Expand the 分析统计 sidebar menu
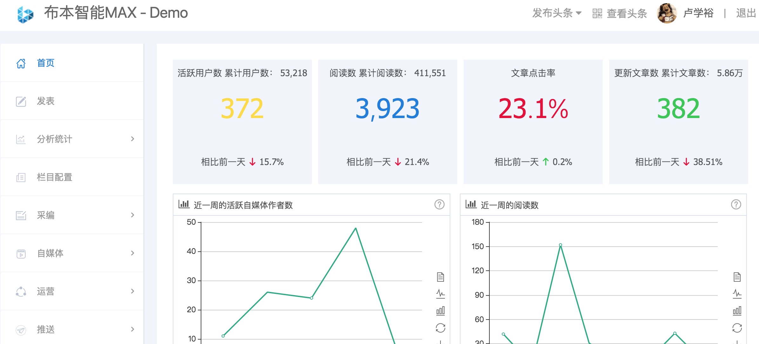The height and width of the screenshot is (344, 759). tap(72, 139)
